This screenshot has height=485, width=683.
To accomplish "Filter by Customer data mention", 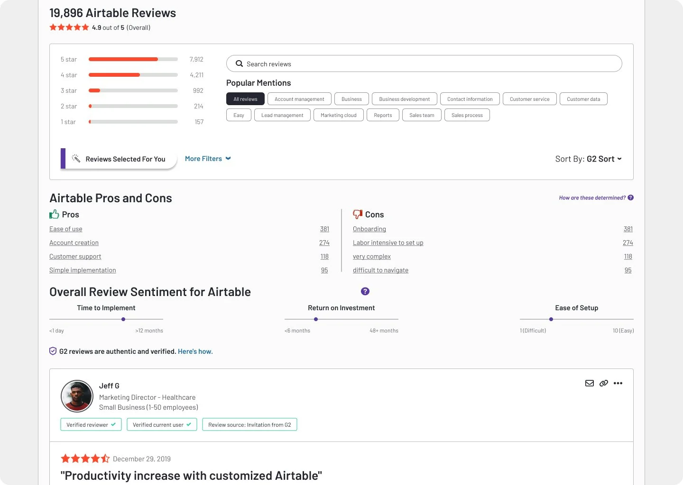I will click(583, 99).
